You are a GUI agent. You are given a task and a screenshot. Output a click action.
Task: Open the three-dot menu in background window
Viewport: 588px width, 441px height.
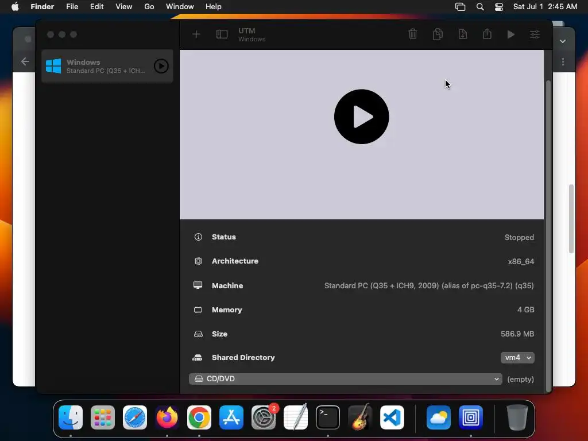[x=563, y=61]
